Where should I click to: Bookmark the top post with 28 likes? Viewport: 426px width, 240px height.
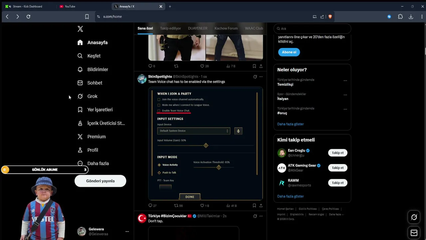(x=254, y=66)
